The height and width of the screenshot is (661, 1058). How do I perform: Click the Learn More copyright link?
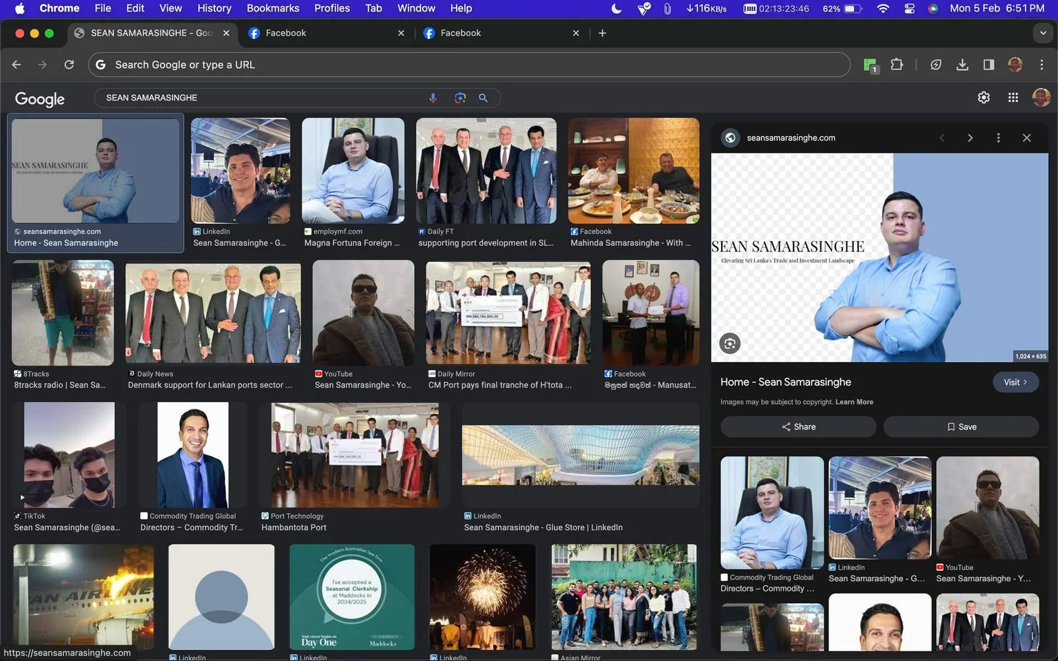tap(854, 402)
